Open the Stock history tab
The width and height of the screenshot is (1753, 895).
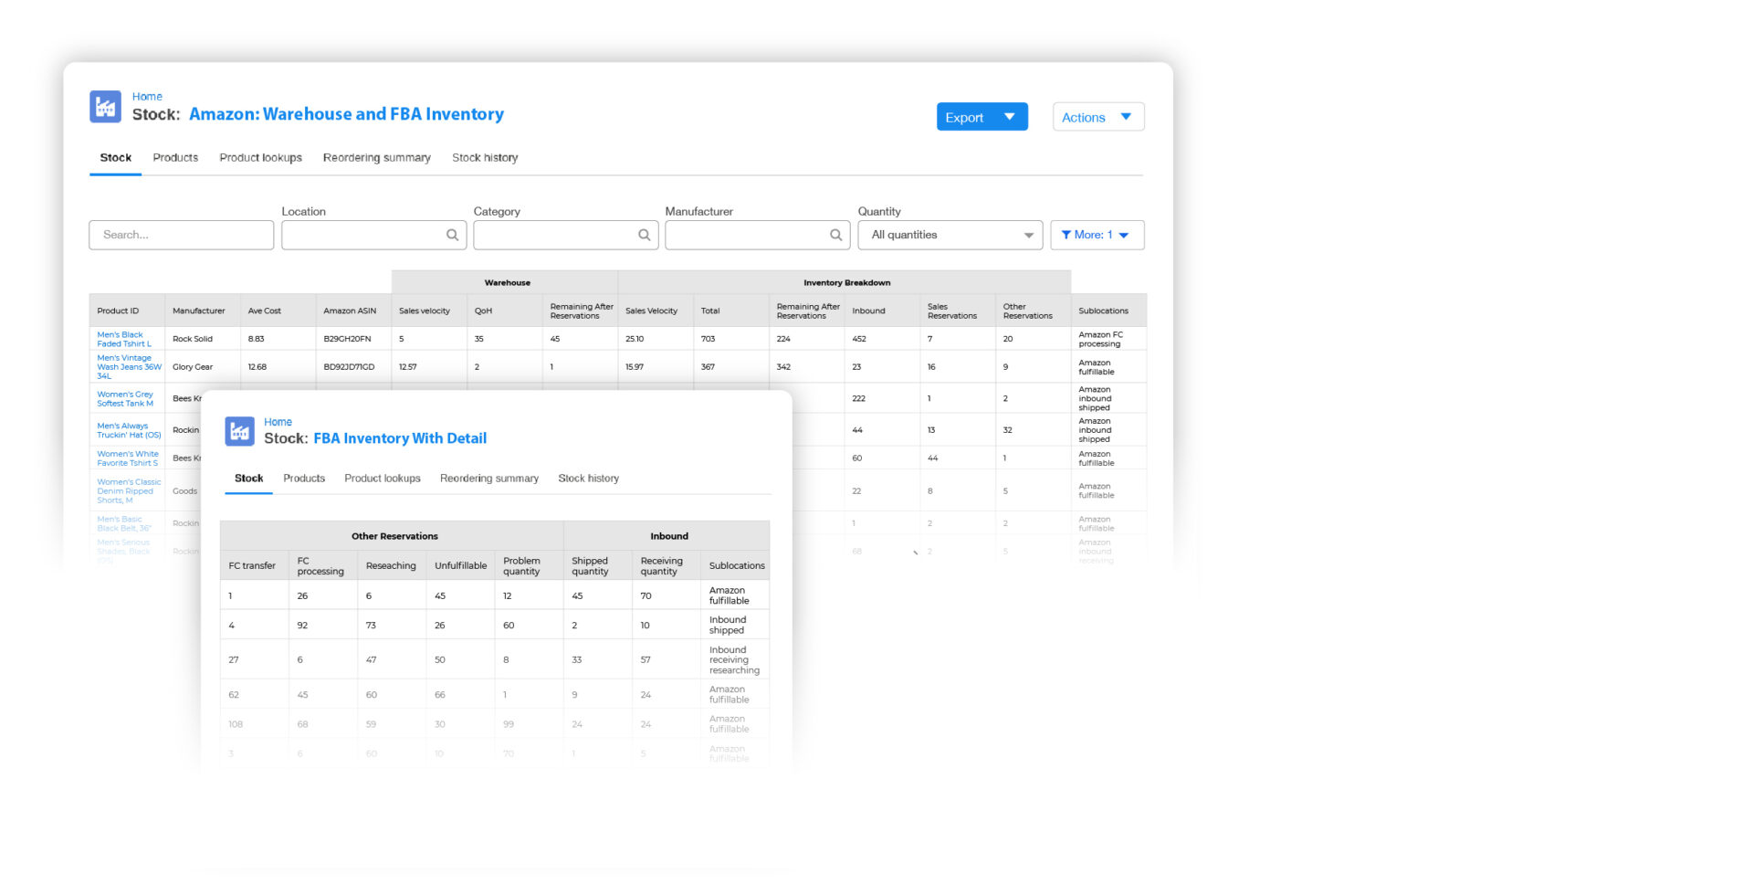tap(485, 157)
